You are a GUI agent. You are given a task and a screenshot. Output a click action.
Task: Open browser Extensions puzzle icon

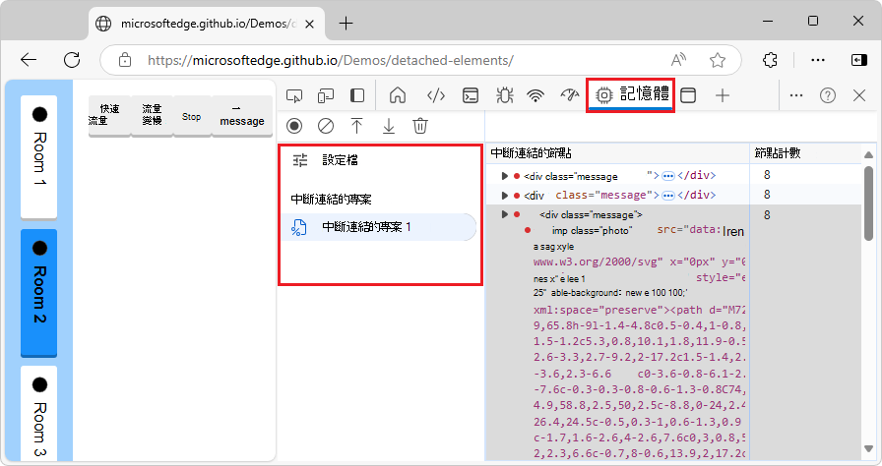click(770, 60)
